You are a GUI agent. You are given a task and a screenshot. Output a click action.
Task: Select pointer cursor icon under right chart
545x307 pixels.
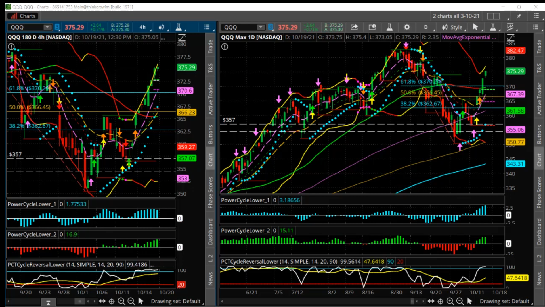pyautogui.click(x=469, y=301)
